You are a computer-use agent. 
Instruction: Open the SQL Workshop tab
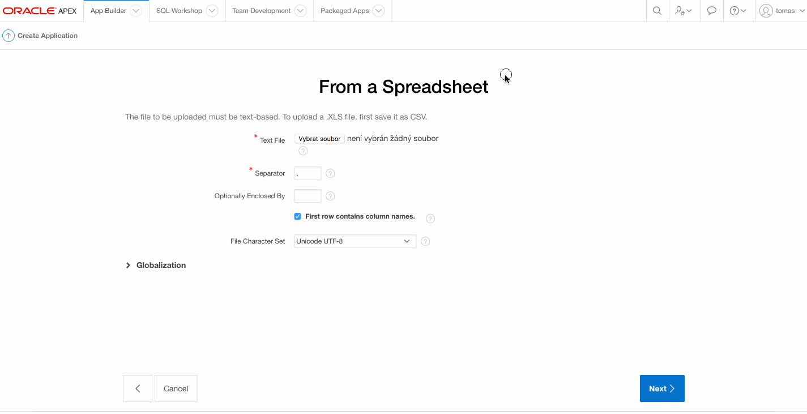coord(179,11)
